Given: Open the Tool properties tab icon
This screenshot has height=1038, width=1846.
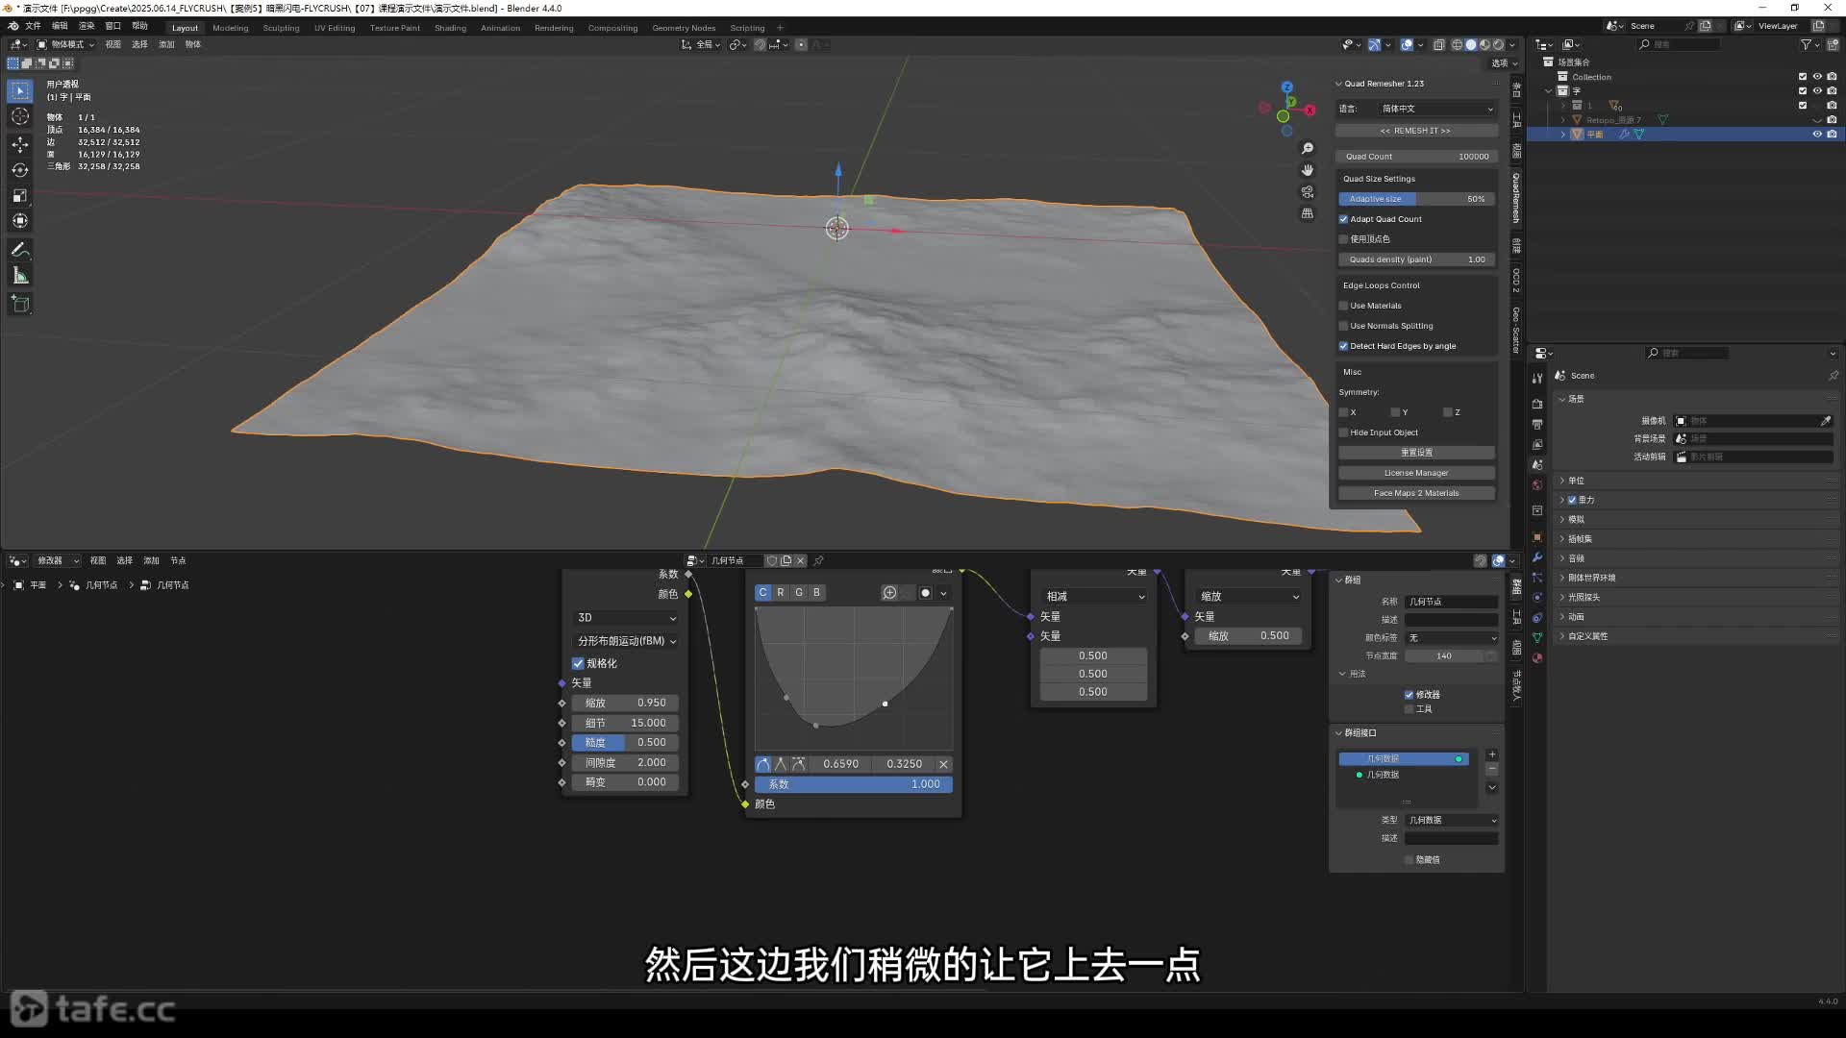Looking at the screenshot, I should pyautogui.click(x=1537, y=378).
